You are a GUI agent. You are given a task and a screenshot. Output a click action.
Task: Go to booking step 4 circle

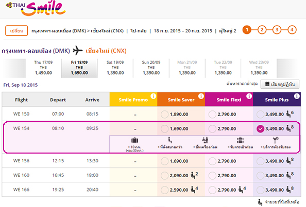pyautogui.click(x=292, y=30)
